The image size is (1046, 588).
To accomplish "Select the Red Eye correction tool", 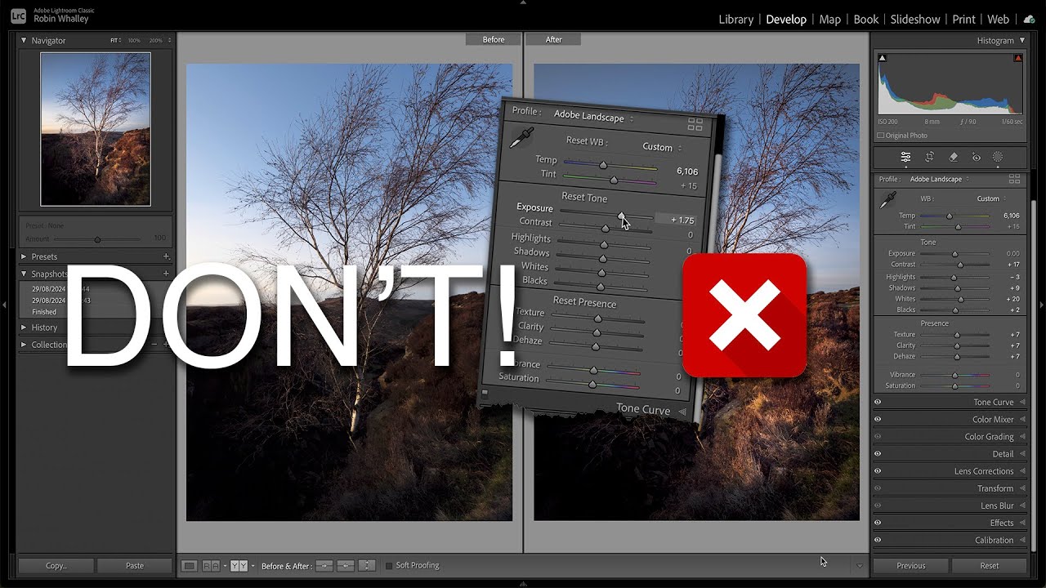I will (x=976, y=157).
